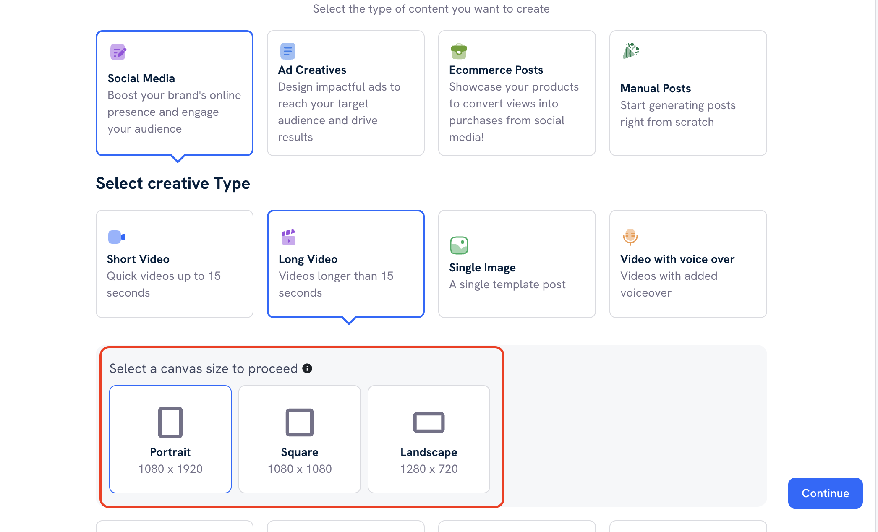This screenshot has height=532, width=878.
Task: Click the Single Image picture icon
Action: tap(459, 245)
